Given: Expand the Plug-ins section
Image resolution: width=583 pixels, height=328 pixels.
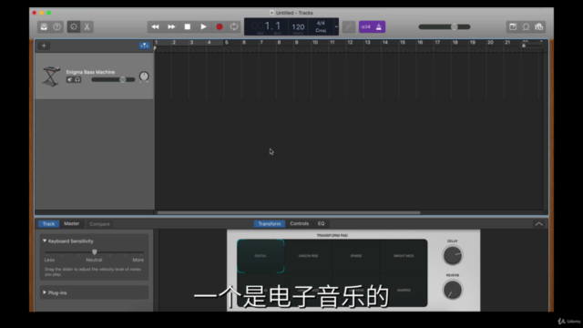Looking at the screenshot, I should click(45, 292).
